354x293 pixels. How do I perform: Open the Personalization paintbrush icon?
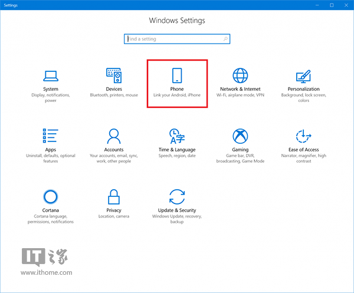point(303,76)
